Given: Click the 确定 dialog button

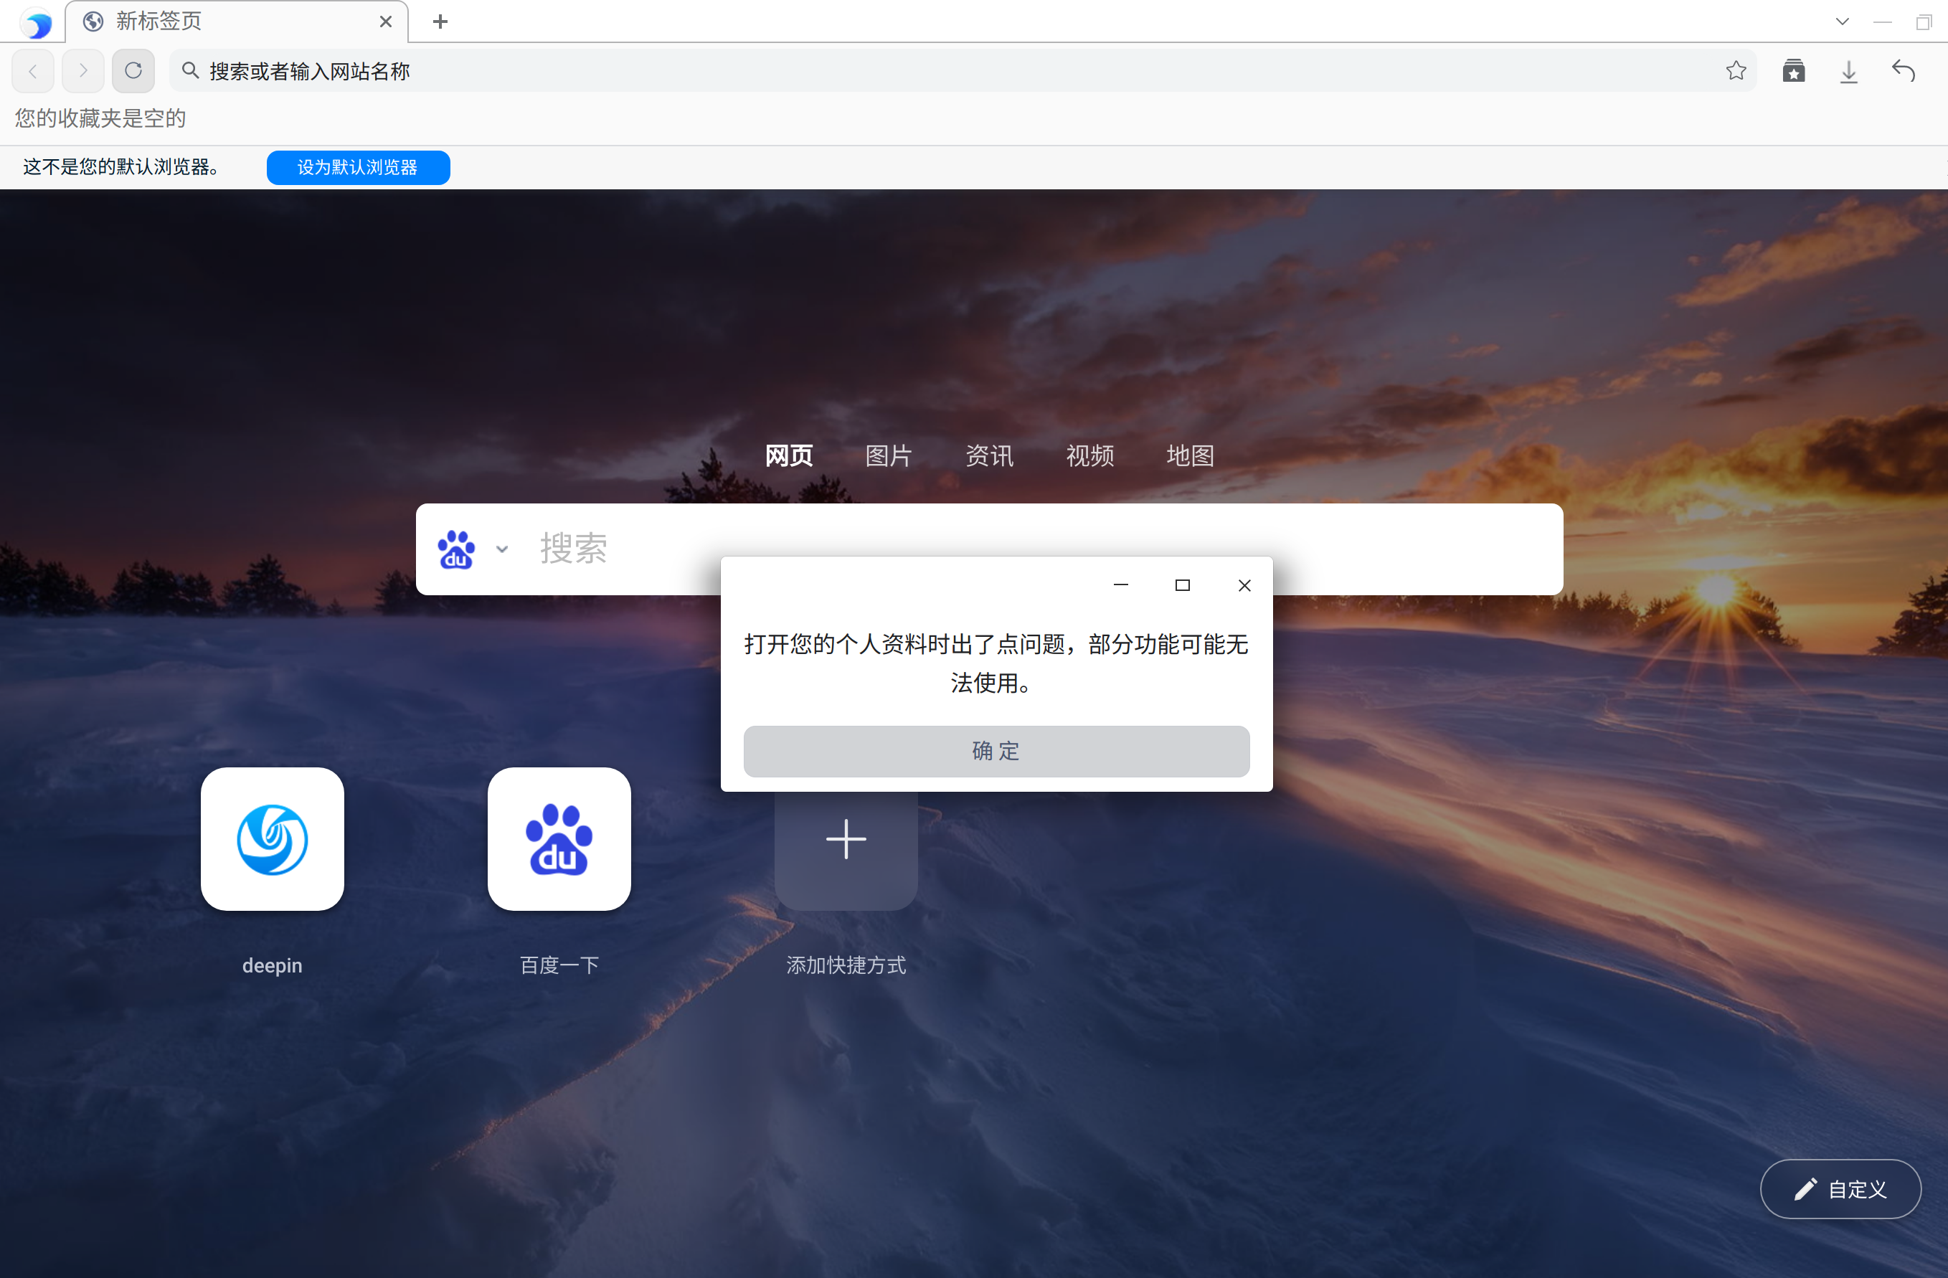Looking at the screenshot, I should pos(996,751).
